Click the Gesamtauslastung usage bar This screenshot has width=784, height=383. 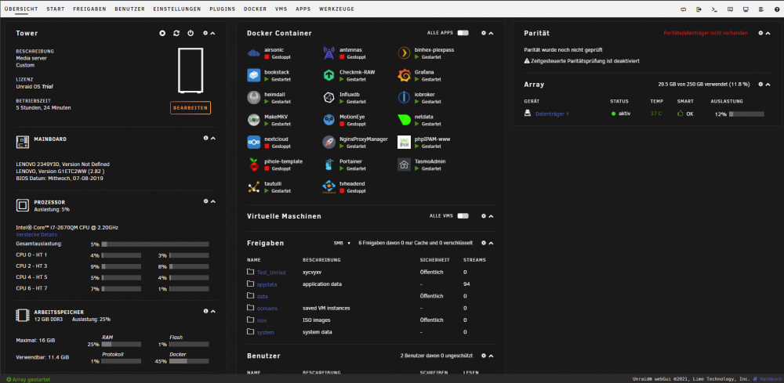click(155, 244)
